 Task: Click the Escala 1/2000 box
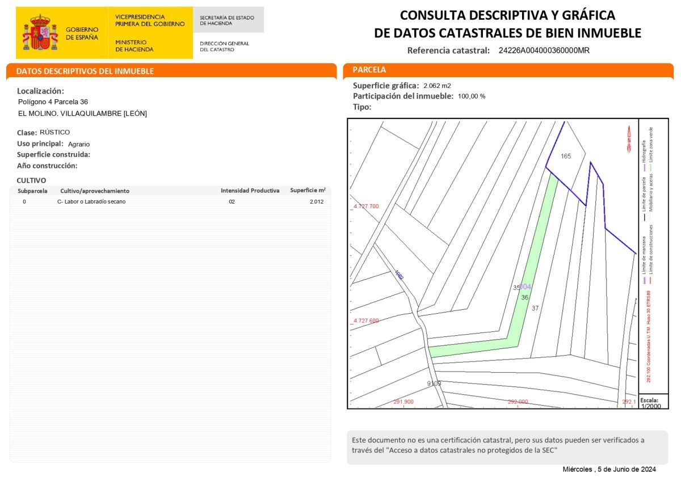coord(654,402)
